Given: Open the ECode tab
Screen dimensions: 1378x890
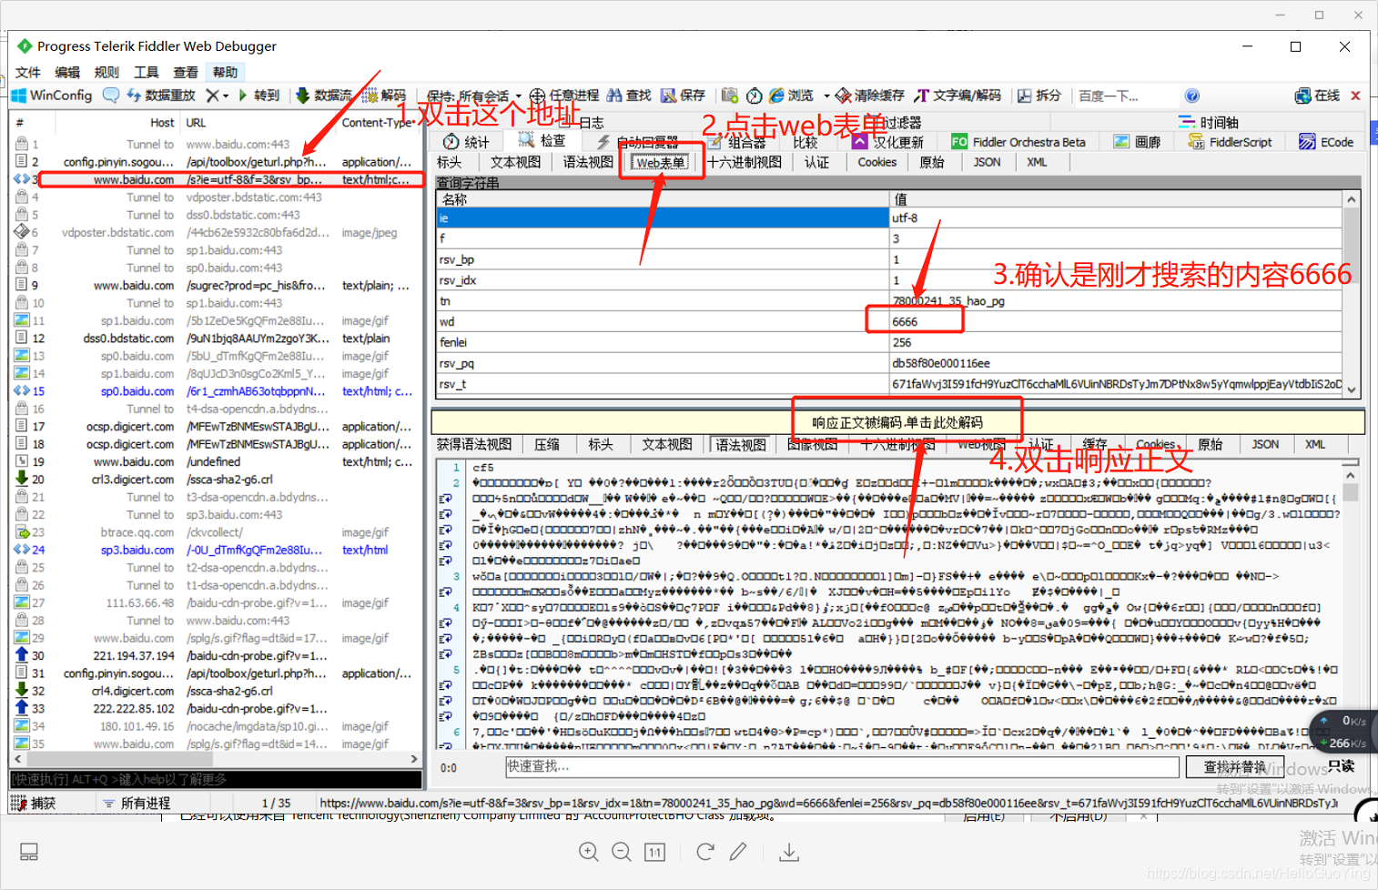Looking at the screenshot, I should pos(1326,142).
